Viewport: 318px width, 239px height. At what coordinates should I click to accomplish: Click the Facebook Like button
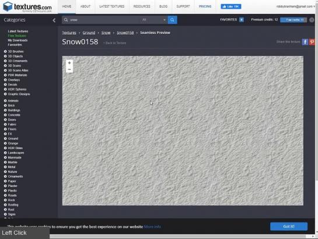tap(231, 6)
